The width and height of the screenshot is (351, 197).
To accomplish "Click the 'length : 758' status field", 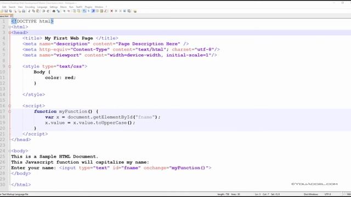I will point(223,194).
